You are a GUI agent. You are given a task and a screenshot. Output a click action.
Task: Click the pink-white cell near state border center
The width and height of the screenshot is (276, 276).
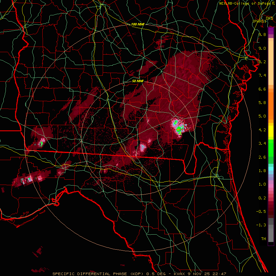point(142,147)
